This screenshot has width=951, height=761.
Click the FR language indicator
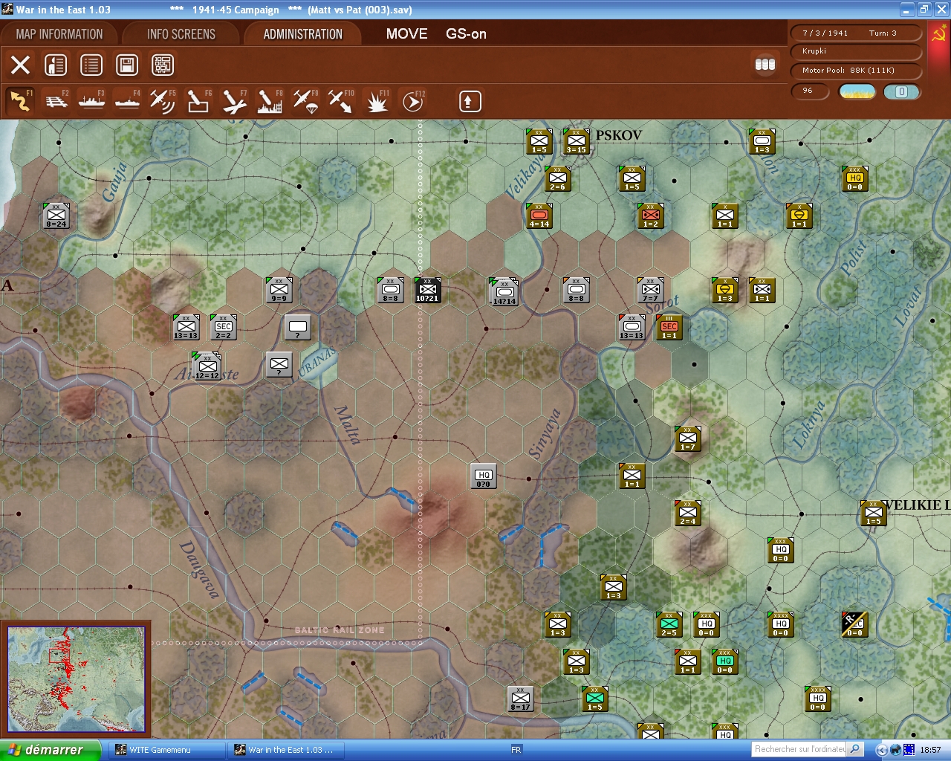[x=516, y=750]
